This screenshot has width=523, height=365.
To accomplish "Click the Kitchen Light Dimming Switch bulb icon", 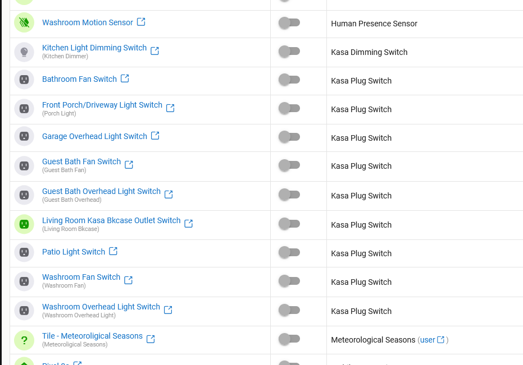I will click(x=24, y=52).
